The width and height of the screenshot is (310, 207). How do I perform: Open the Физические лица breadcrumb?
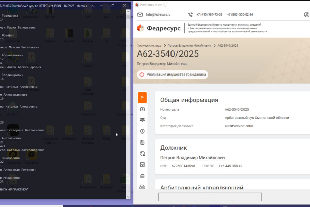click(x=149, y=45)
